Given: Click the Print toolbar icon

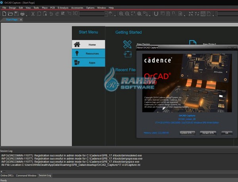Looking at the screenshot, I should pyautogui.click(x=23, y=14).
